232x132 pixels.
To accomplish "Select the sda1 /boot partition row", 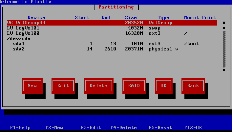I will click(x=112, y=44).
